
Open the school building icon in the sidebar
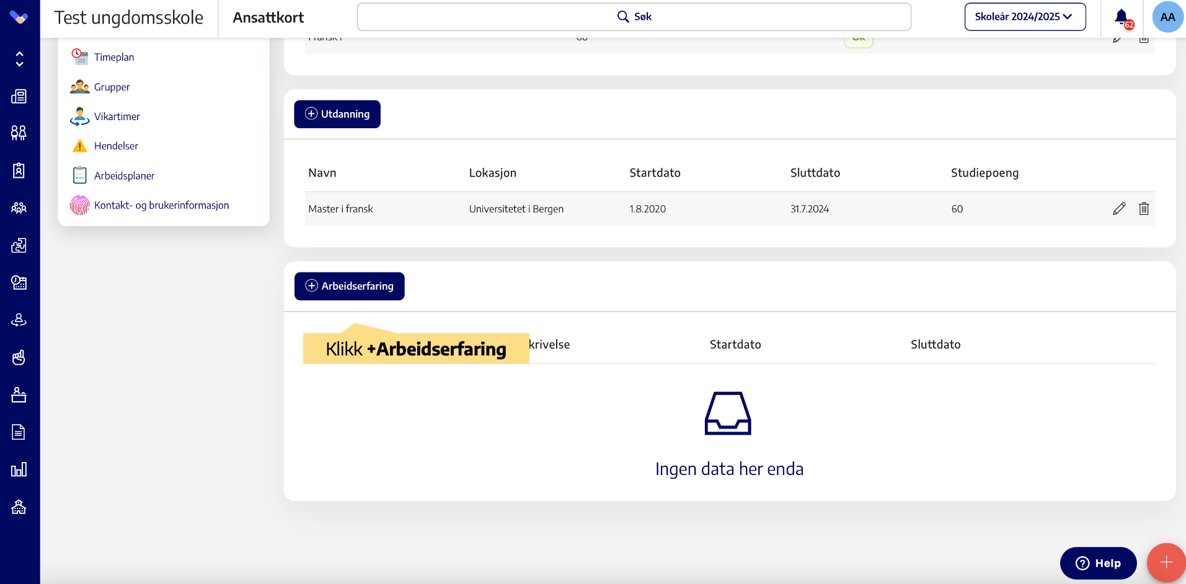(19, 507)
